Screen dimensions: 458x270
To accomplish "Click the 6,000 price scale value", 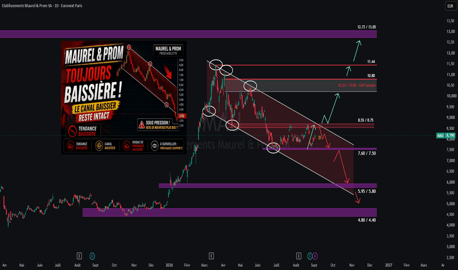I will pos(451,182).
